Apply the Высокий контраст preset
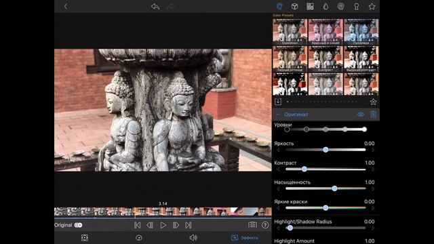This screenshot has width=434, height=244. (361, 59)
